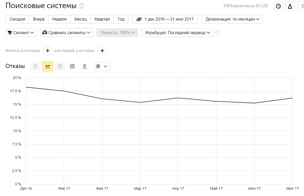Open the Атрибуция: Последний переход dropdown
The height and width of the screenshot is (196, 304).
coord(177,33)
